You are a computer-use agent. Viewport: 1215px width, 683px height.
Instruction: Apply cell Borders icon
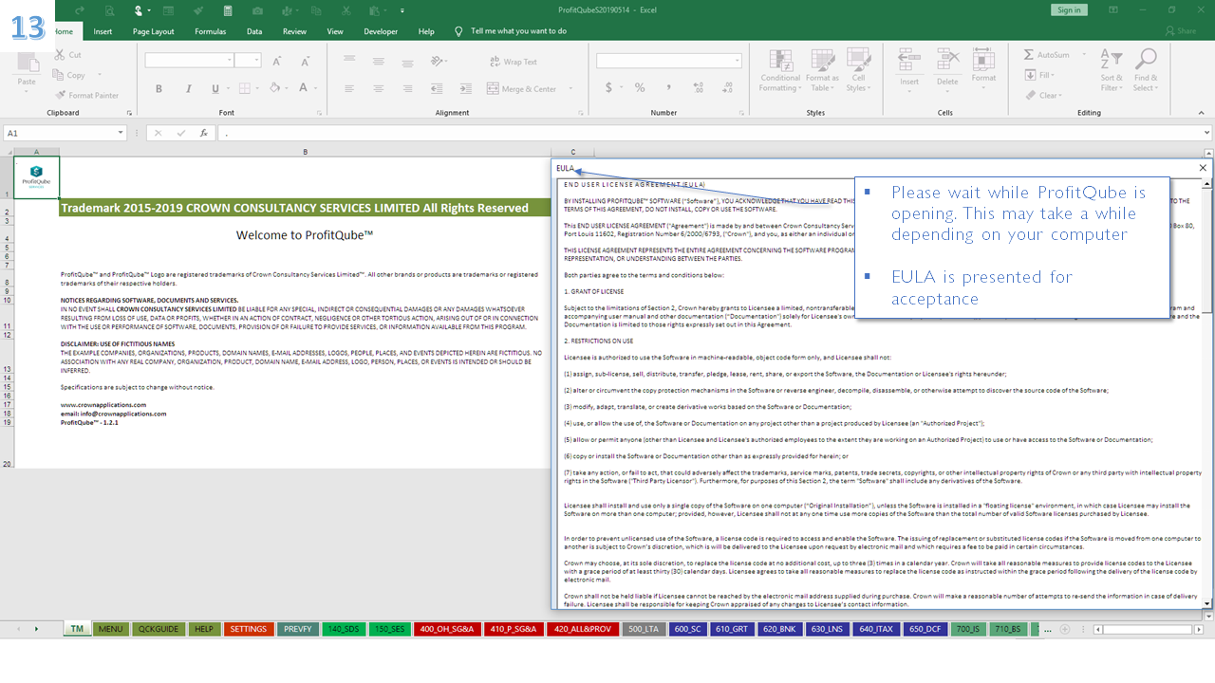click(x=246, y=88)
